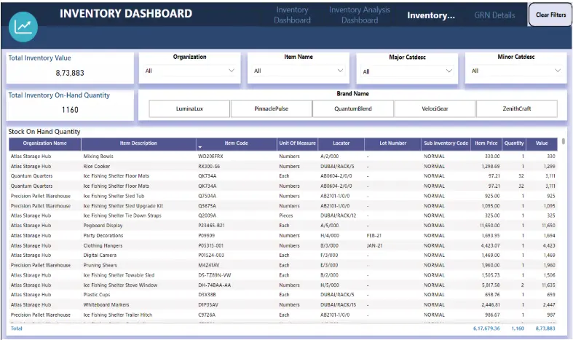573x340 pixels.
Task: Select Ice Fishing Shelter Stove Window
Action: click(120, 285)
